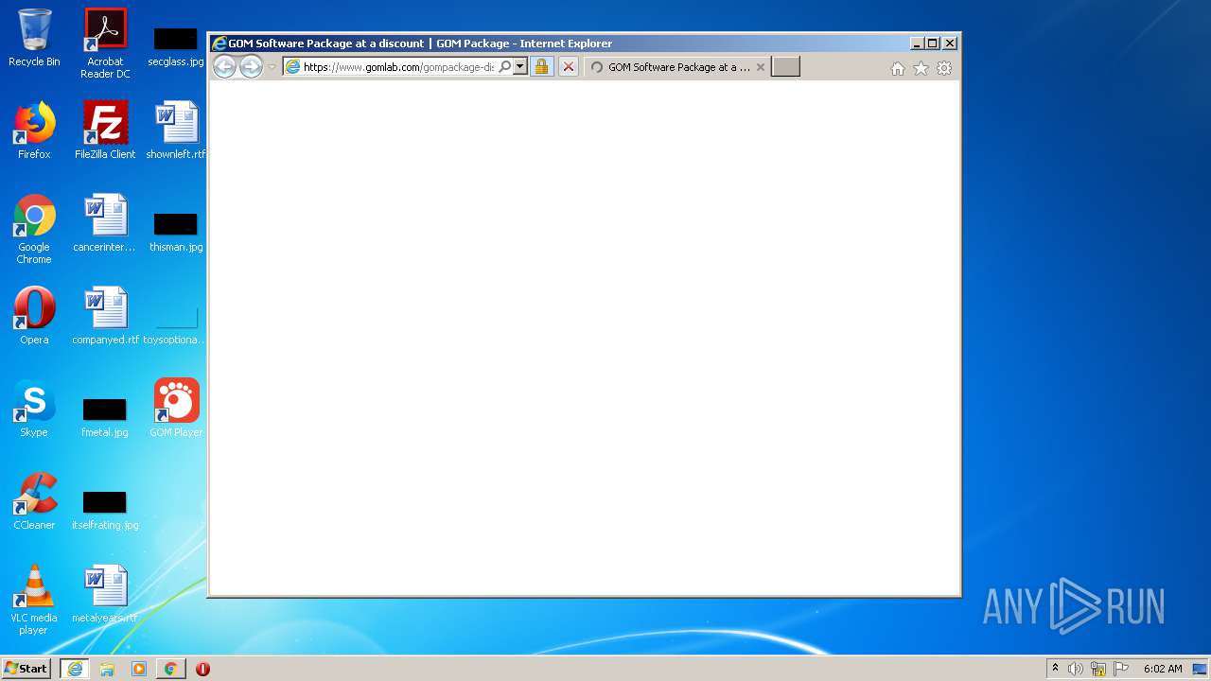The height and width of the screenshot is (681, 1211).
Task: Go back with the browser Back arrow
Action: [224, 66]
